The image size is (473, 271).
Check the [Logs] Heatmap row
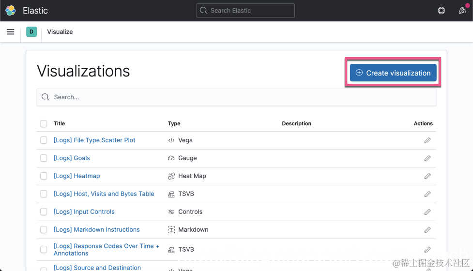[x=44, y=176]
